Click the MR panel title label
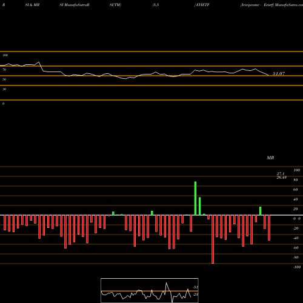This screenshot has height=303, width=303. pos(270,158)
